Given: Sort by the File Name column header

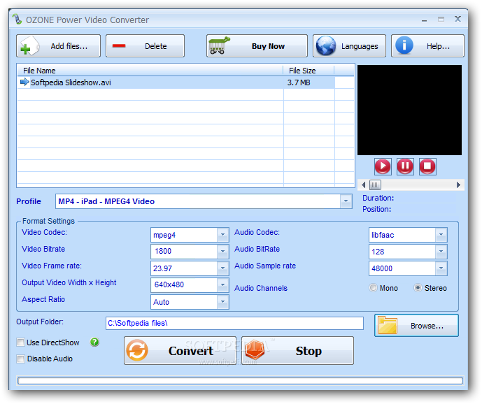Looking at the screenshot, I should tap(150, 71).
